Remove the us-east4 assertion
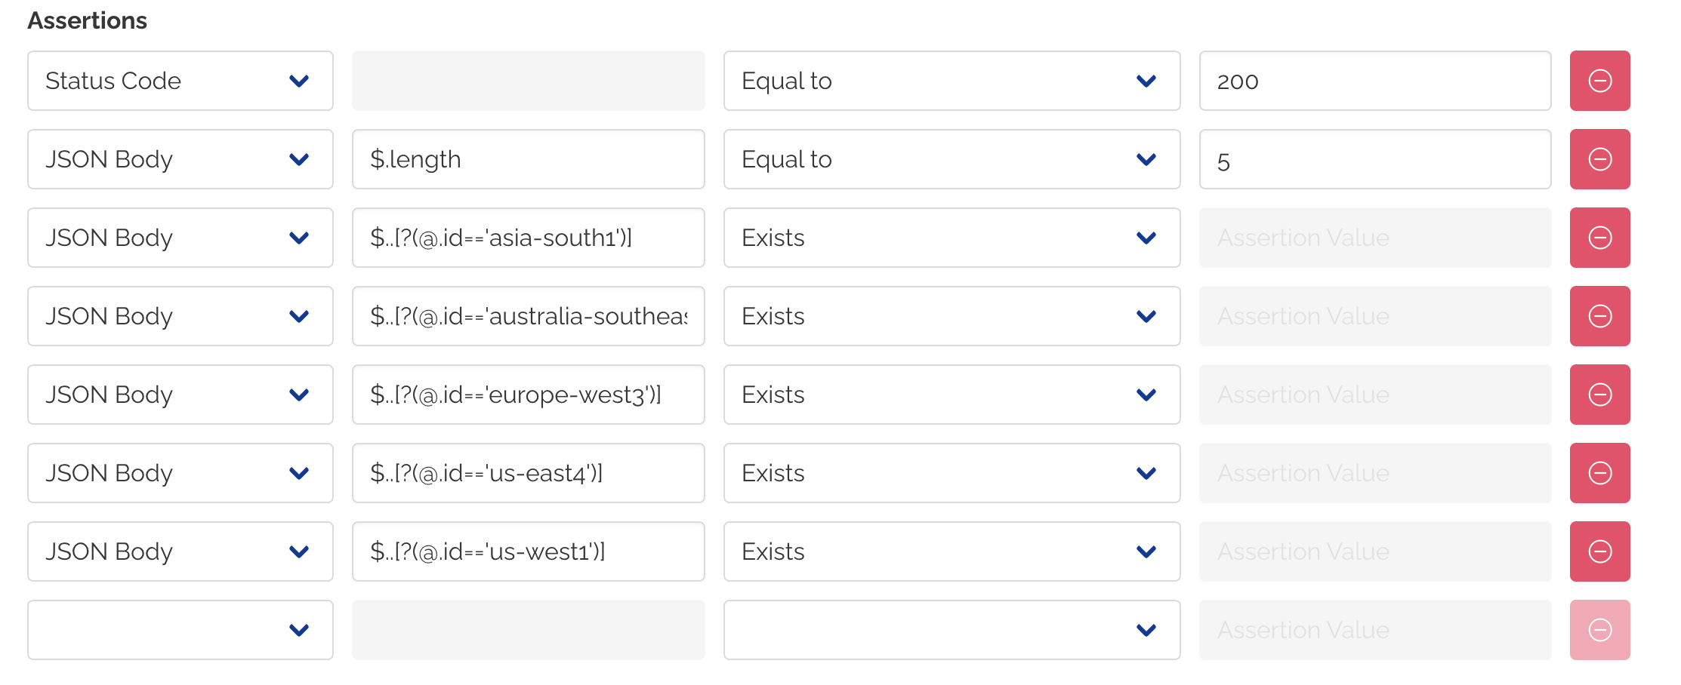 (1600, 473)
